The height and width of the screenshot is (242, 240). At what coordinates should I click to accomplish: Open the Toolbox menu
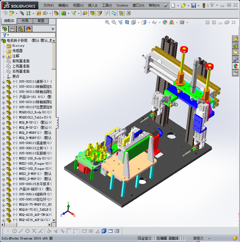point(122,5)
